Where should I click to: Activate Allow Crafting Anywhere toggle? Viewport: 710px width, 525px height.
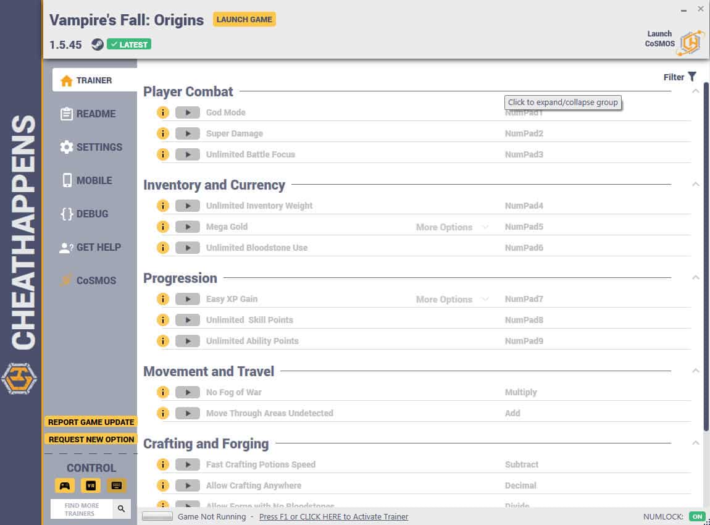(188, 485)
